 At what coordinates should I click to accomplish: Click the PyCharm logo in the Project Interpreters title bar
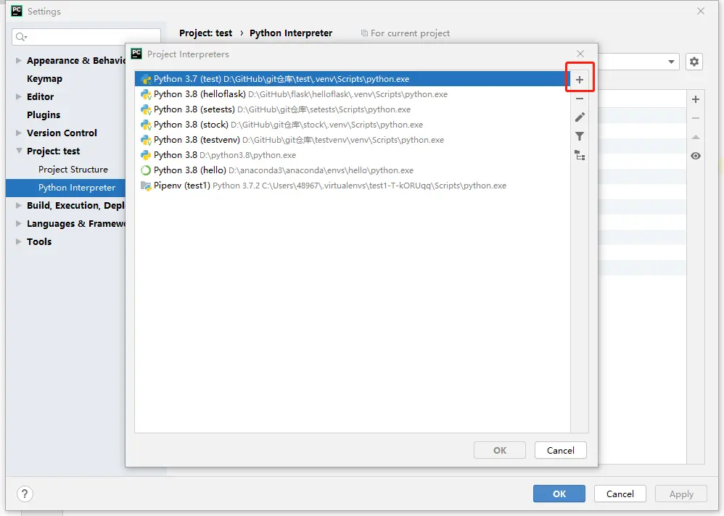[136, 54]
